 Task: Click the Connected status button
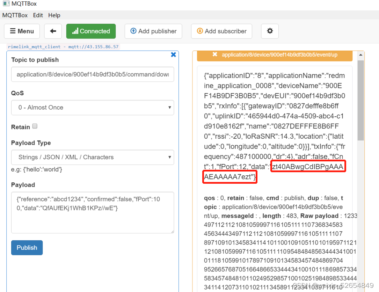click(x=91, y=31)
